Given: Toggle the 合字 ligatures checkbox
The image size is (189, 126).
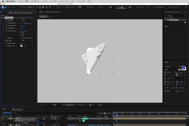Looking at the screenshot, I should pyautogui.click(x=165, y=91).
